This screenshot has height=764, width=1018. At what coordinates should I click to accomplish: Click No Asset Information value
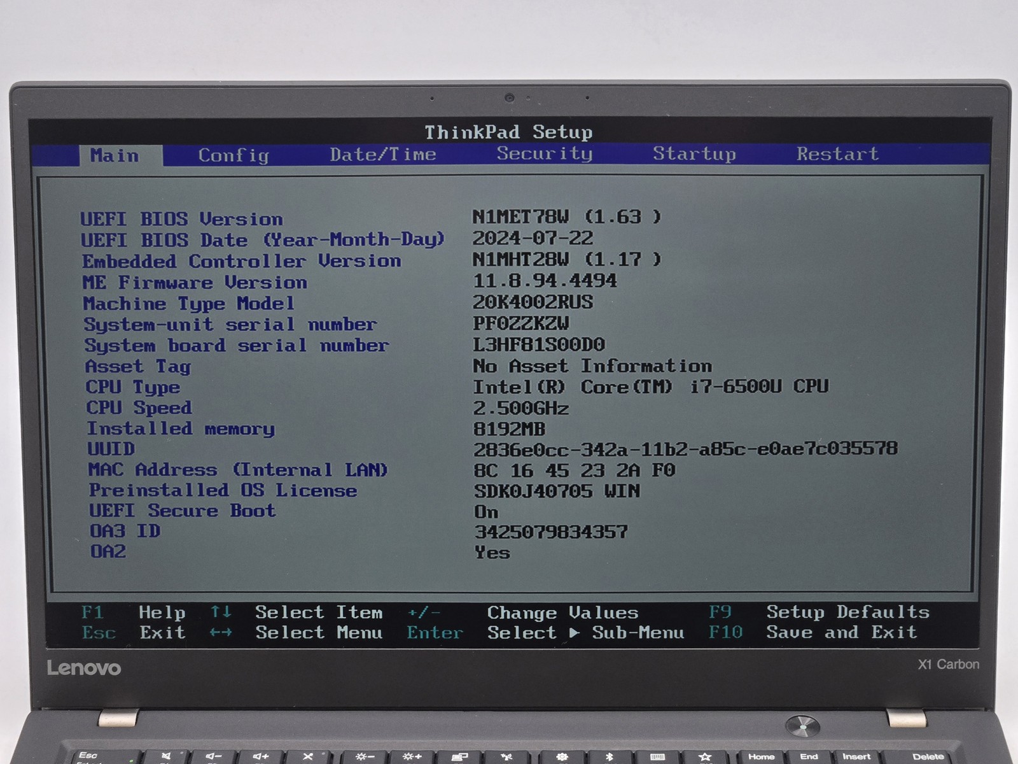pyautogui.click(x=592, y=366)
